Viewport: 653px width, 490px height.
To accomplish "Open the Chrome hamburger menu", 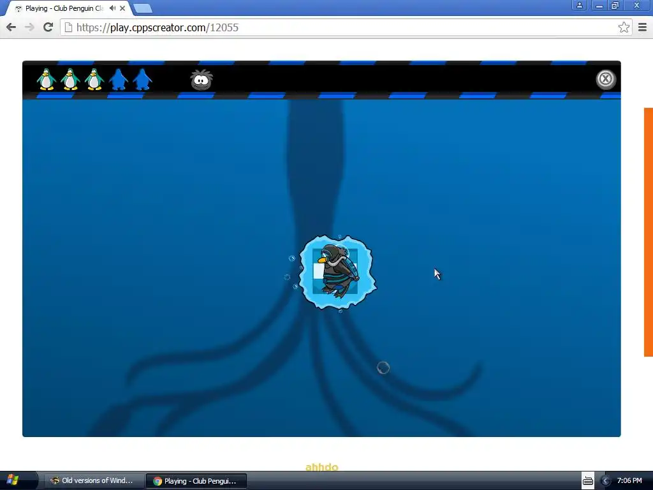I will pos(642,27).
